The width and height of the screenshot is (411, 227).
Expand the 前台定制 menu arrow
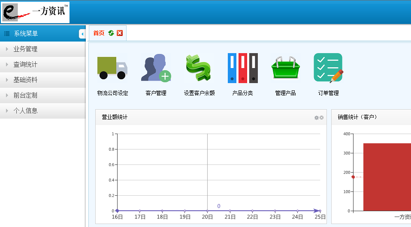(7, 96)
